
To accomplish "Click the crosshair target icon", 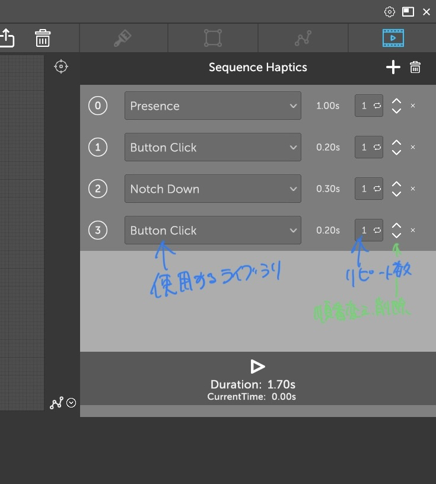I will [x=61, y=67].
